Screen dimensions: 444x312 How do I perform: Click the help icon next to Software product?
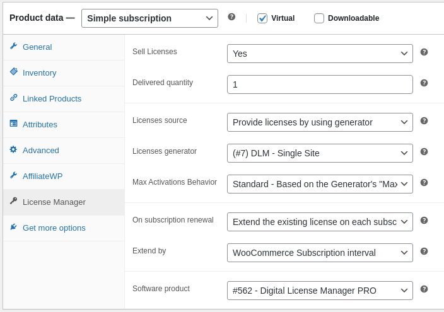pos(424,289)
